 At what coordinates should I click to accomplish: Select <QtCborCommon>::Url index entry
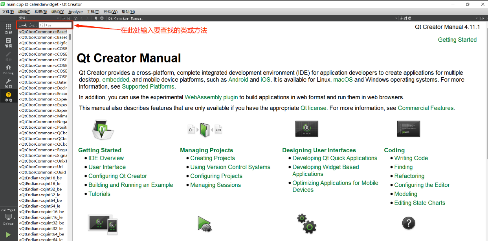tap(41, 167)
